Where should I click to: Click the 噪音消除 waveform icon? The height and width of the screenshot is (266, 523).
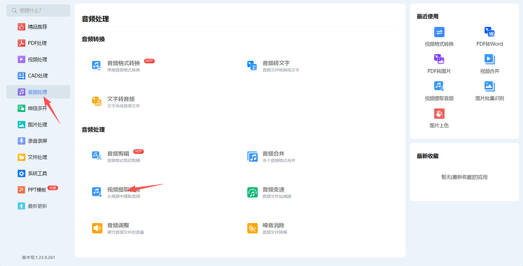pyautogui.click(x=252, y=228)
